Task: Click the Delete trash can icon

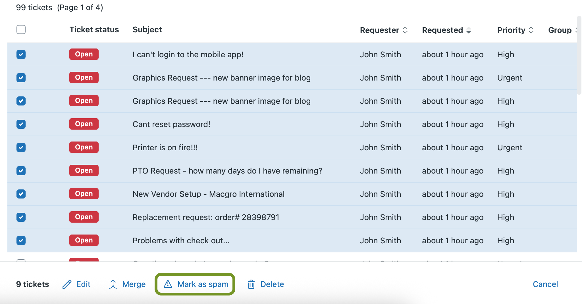Action: [x=251, y=284]
